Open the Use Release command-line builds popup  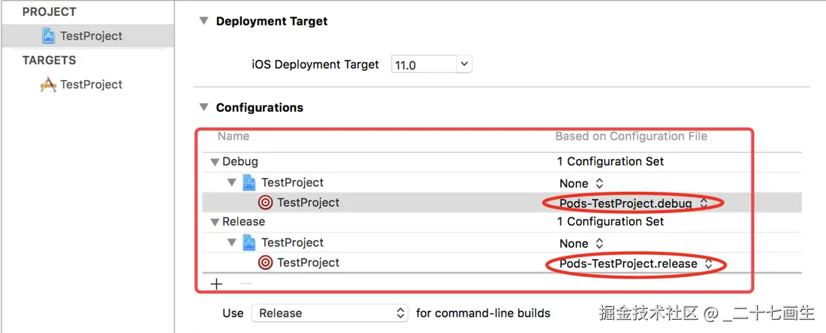tap(330, 313)
